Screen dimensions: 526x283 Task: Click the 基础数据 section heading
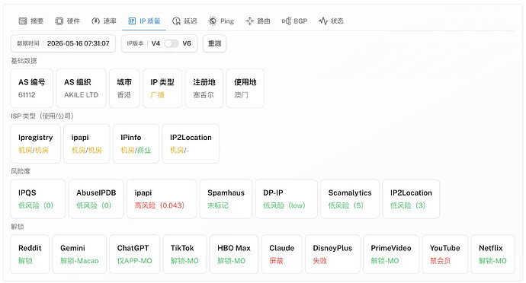24,61
